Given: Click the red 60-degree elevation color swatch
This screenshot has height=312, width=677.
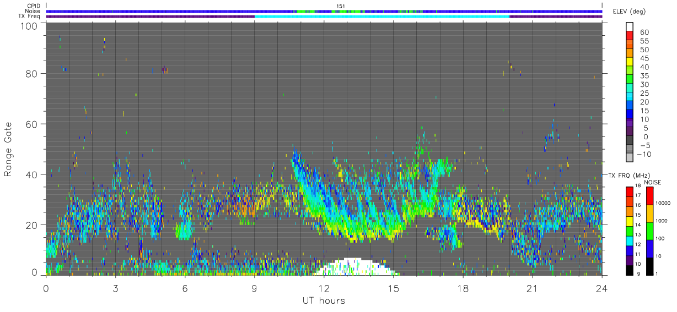Looking at the screenshot, I should click(x=629, y=36).
